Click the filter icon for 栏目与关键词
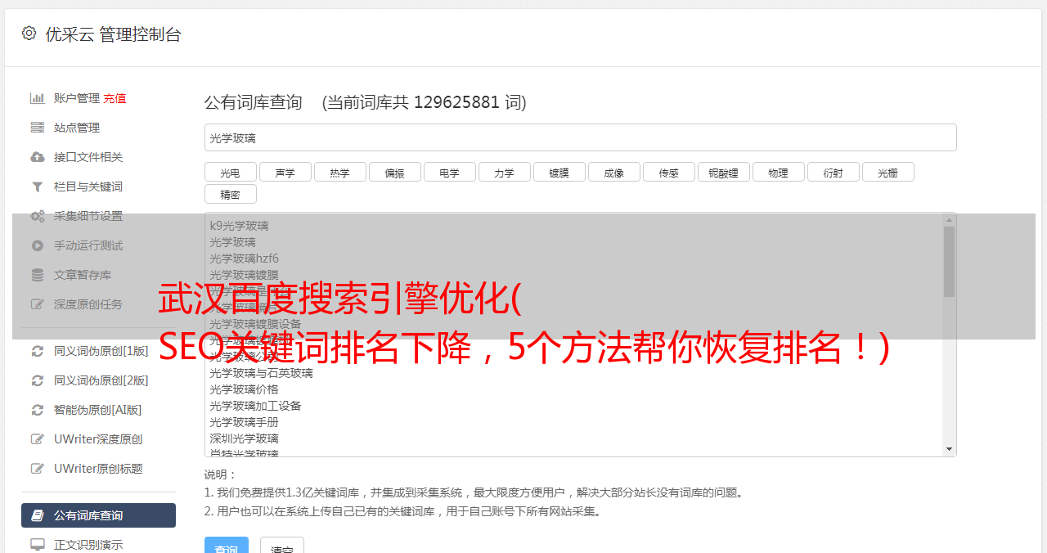Image resolution: width=1047 pixels, height=553 pixels. point(37,187)
